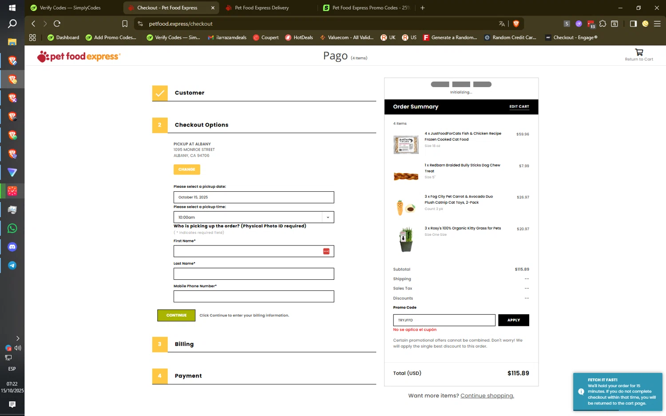Click JustFoodForCats product thumbnail
The image size is (666, 416).
coord(406,145)
